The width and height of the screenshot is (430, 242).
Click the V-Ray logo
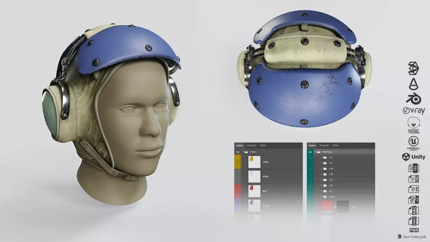[x=414, y=110]
